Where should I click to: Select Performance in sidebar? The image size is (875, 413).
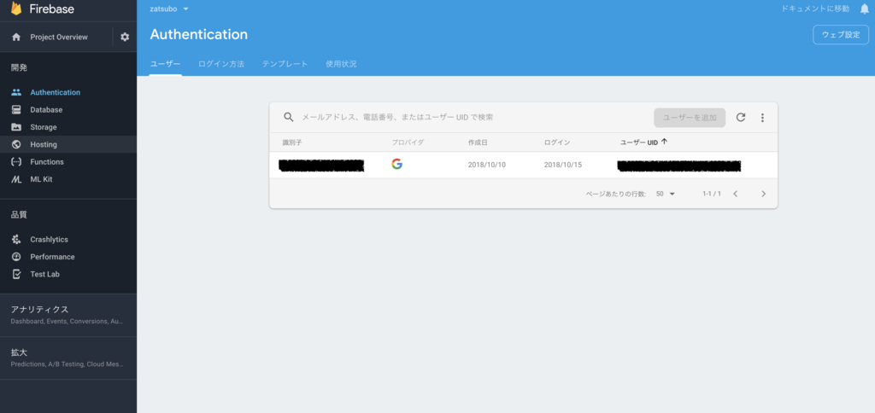(x=52, y=257)
